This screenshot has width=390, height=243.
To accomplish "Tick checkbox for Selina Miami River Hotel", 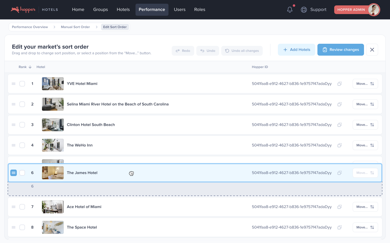I will (x=22, y=104).
